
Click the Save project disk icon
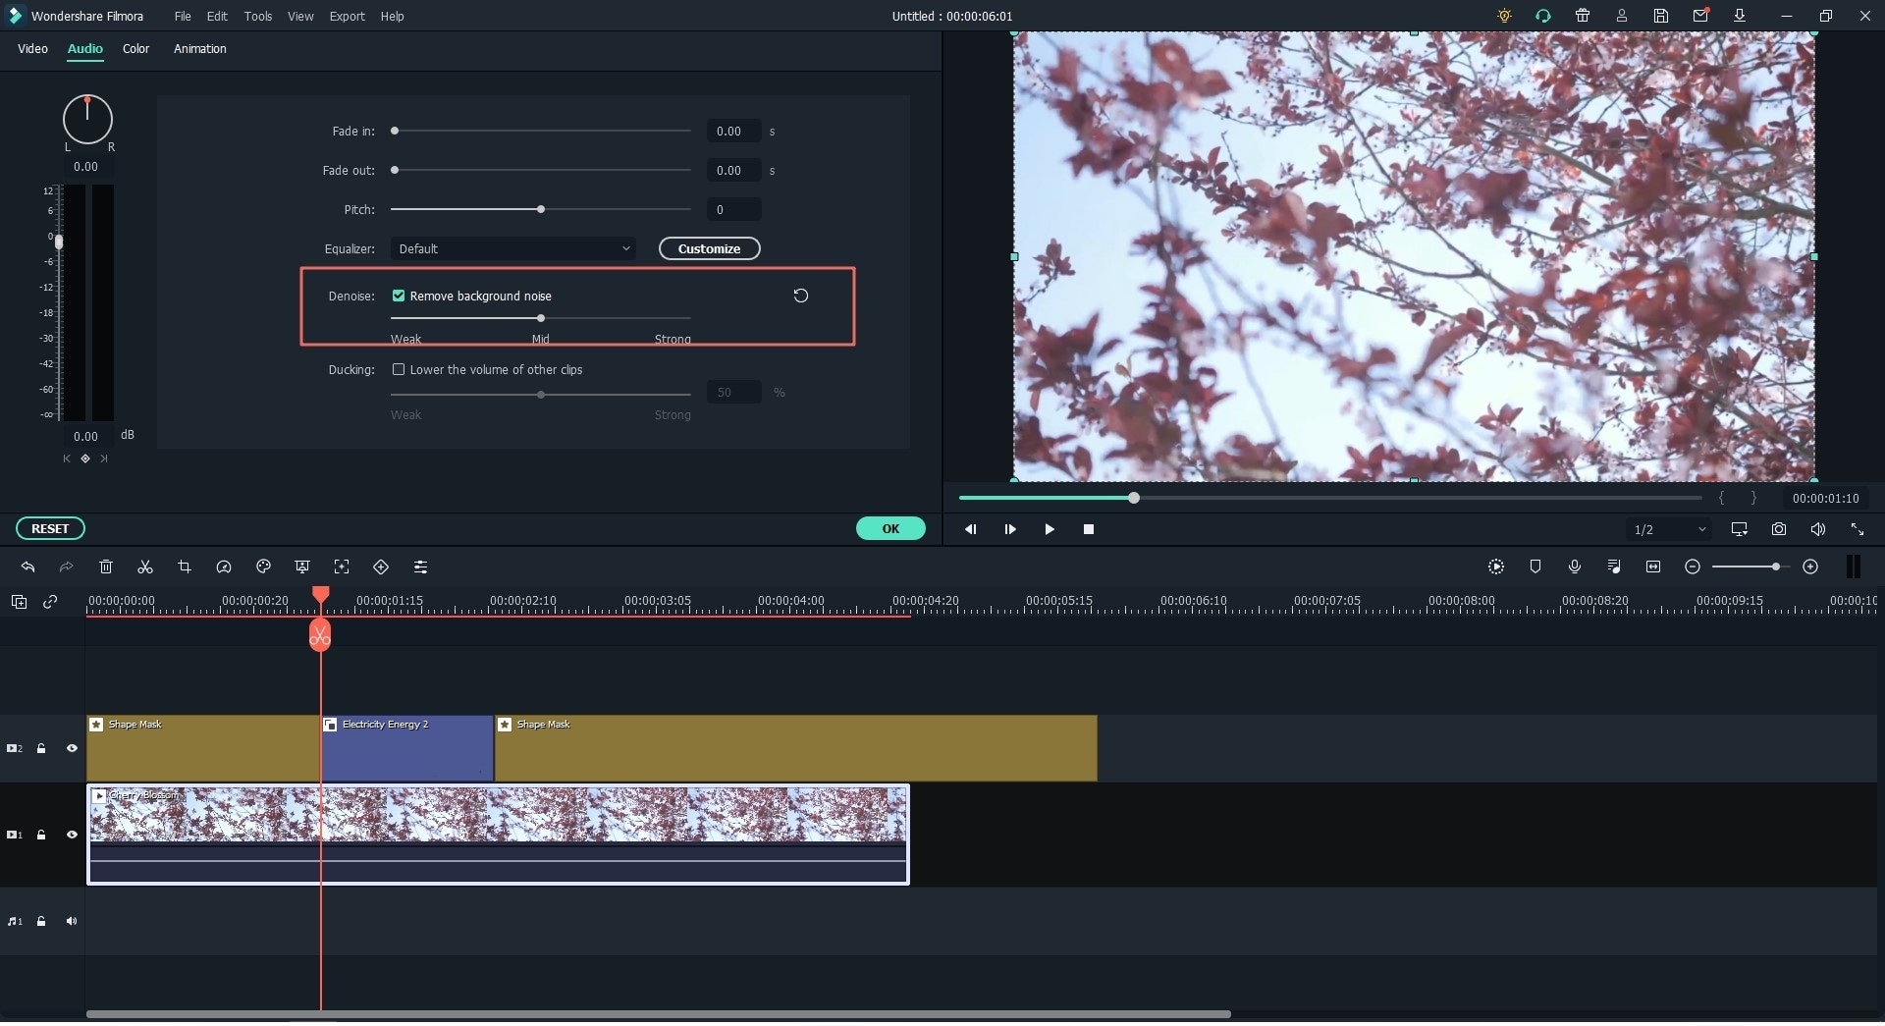point(1661,16)
